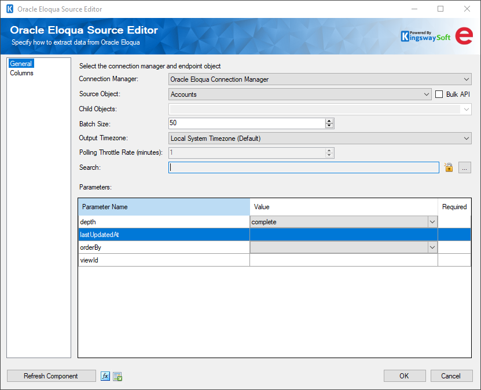Screen dimensions: 481x390
Task: Close the Oracle Eloqua Source Editor
Action: (x=467, y=9)
